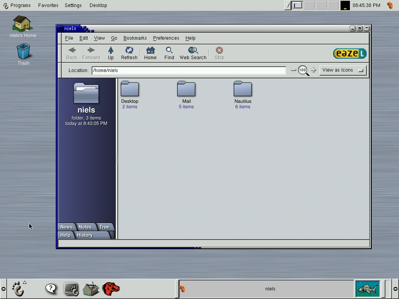Navigate back using the Back arrow icon
The height and width of the screenshot is (299, 399).
[71, 53]
